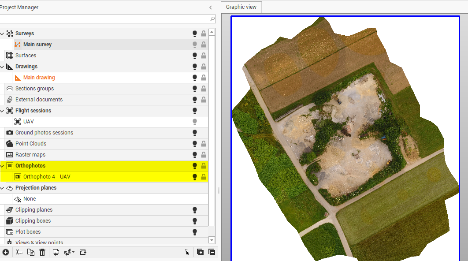Open dropdown arrow next to double-arrow icon
Viewport: 468px width, 261px height.
point(73,252)
